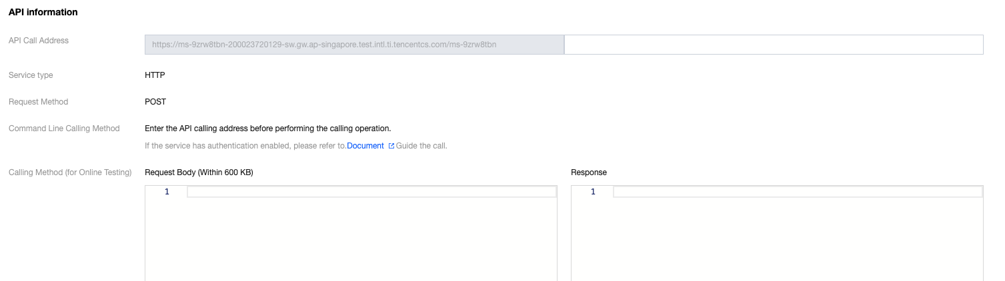The height and width of the screenshot is (281, 1005).
Task: Select line number 1 in Request Body gutter
Action: point(167,192)
